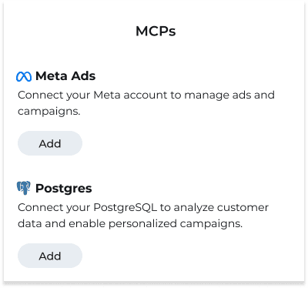
Task: Click the word "Ads" in the Meta Ads title
Action: [x=83, y=76]
